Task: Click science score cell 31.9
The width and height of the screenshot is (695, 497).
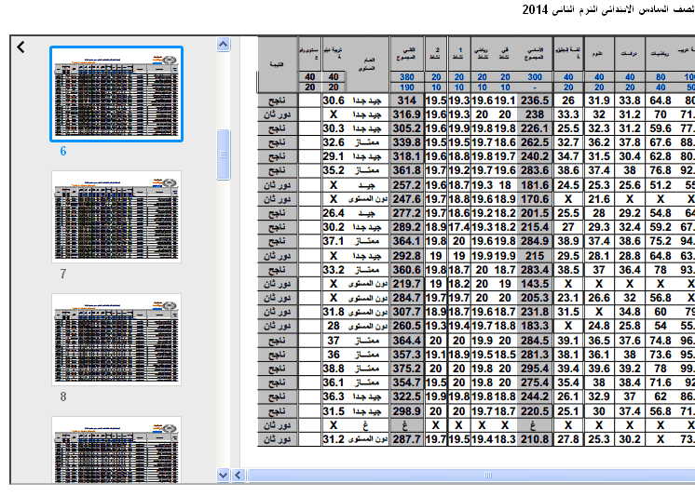Action: [x=599, y=101]
